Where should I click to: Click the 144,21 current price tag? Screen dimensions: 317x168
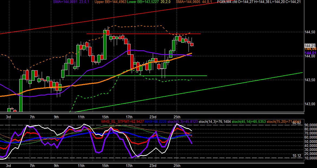click(x=310, y=46)
